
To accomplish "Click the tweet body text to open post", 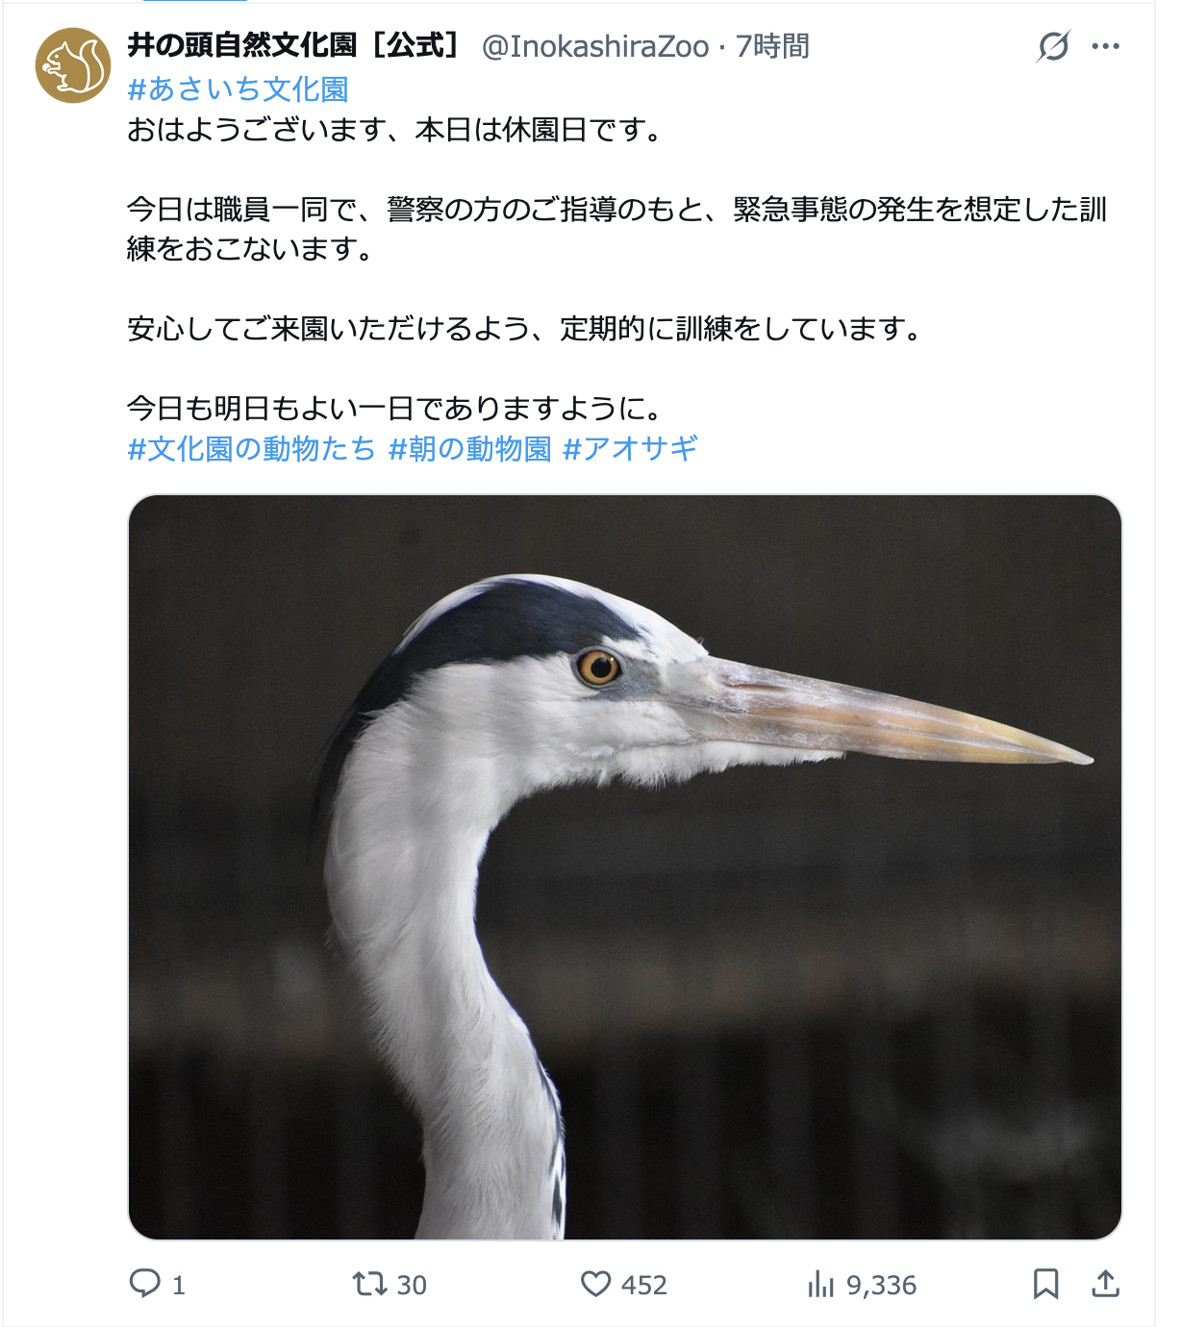I will (x=617, y=269).
